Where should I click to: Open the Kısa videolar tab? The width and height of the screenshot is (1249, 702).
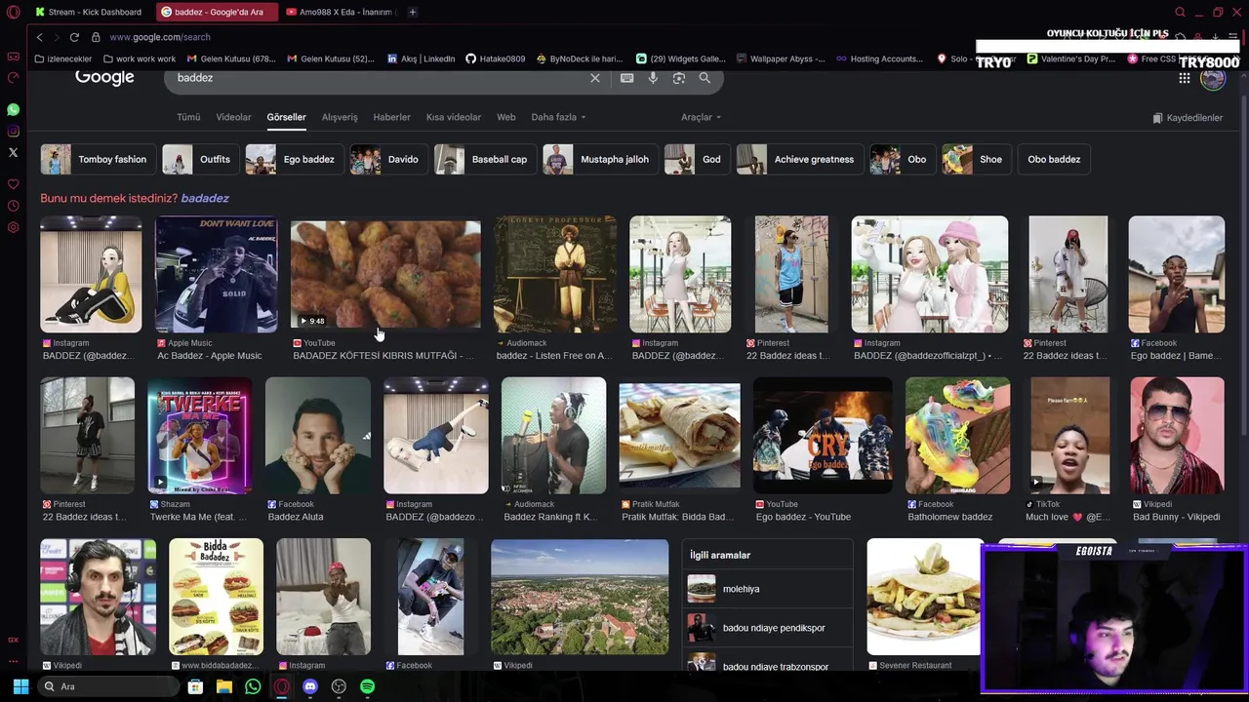point(454,117)
